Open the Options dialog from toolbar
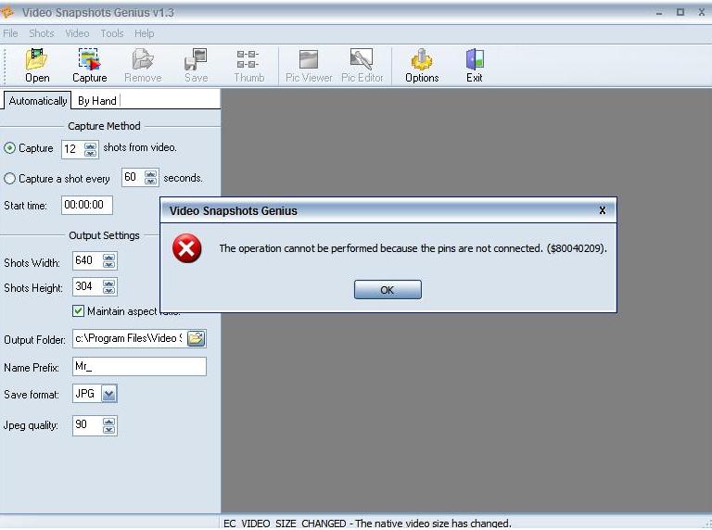The image size is (712, 530). coord(422,66)
